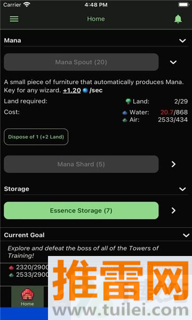Screen dimensions: 192x320
Task: Click Dispose of 1 (+2 Land)
Action: click(36, 137)
